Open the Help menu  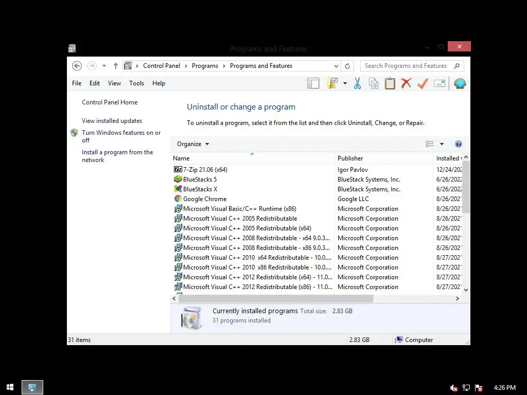click(x=159, y=83)
